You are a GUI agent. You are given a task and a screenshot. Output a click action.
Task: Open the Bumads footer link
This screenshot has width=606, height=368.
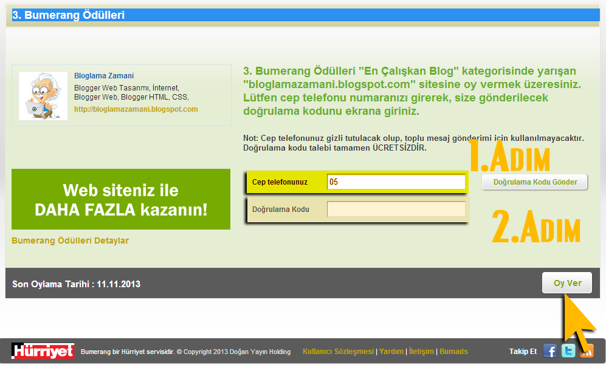453,352
